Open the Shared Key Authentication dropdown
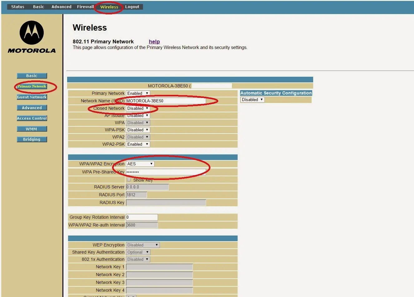414x297 pixels. point(138,252)
